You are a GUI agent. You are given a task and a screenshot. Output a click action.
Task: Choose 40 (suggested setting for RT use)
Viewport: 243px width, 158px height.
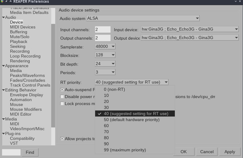[135, 114]
